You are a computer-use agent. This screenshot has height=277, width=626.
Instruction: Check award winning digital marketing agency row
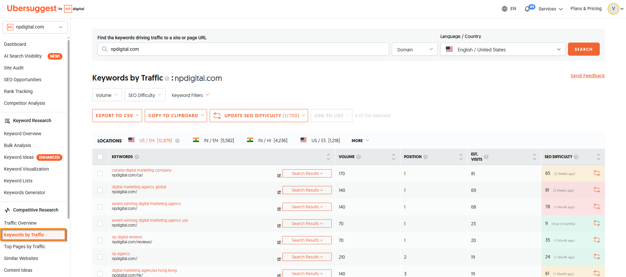[x=100, y=207]
